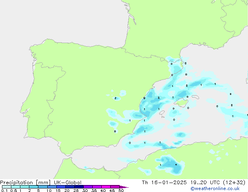Click the '15' legend tick label
Screen dimensions: 248x192
coord(58,190)
